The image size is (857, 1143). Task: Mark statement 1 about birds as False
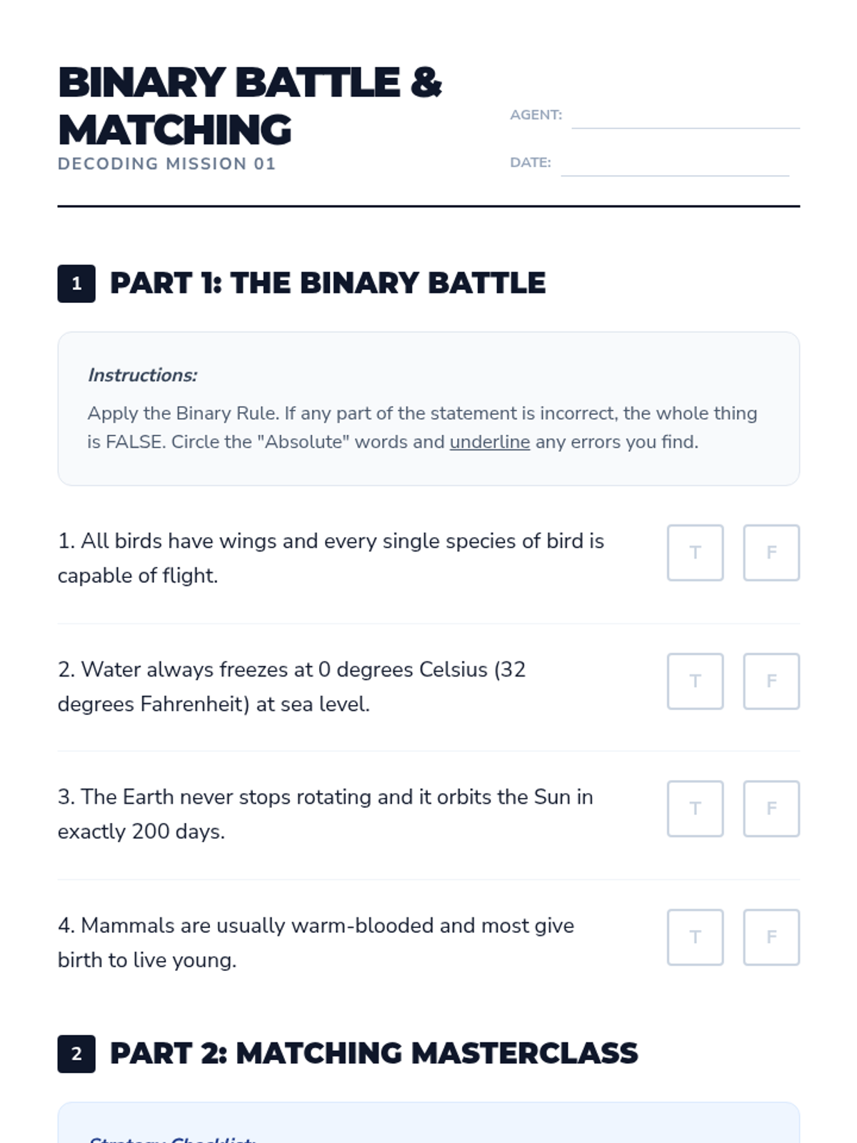click(x=771, y=552)
